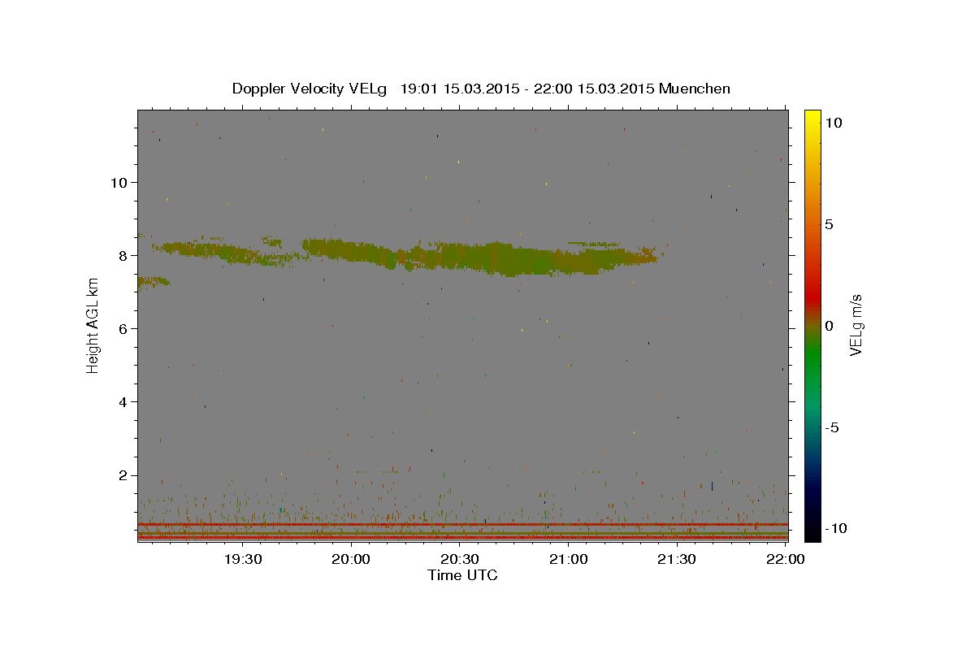This screenshot has width=975, height=650.
Task: Click the plot title 'Doppler Velocity VELg'
Action: point(310,89)
